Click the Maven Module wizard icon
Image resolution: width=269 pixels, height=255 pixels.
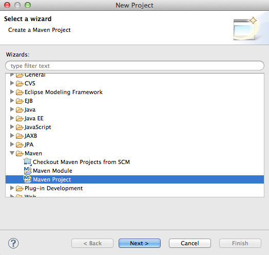click(x=28, y=171)
